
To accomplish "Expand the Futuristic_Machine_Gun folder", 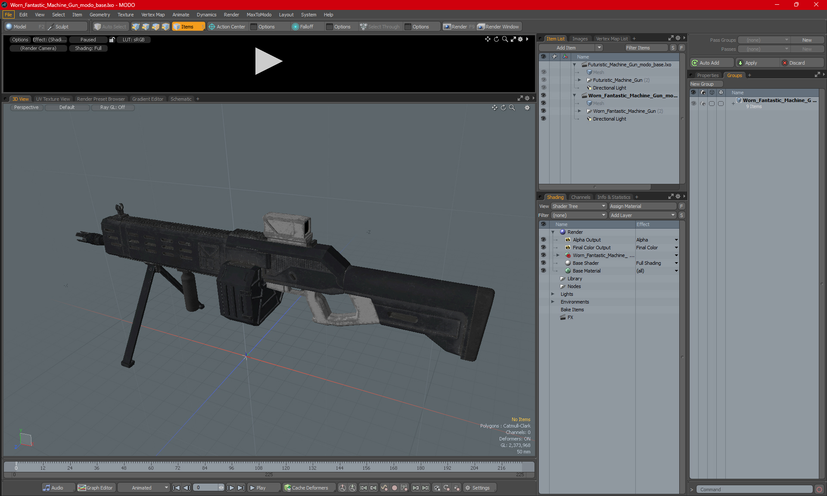I will 579,80.
